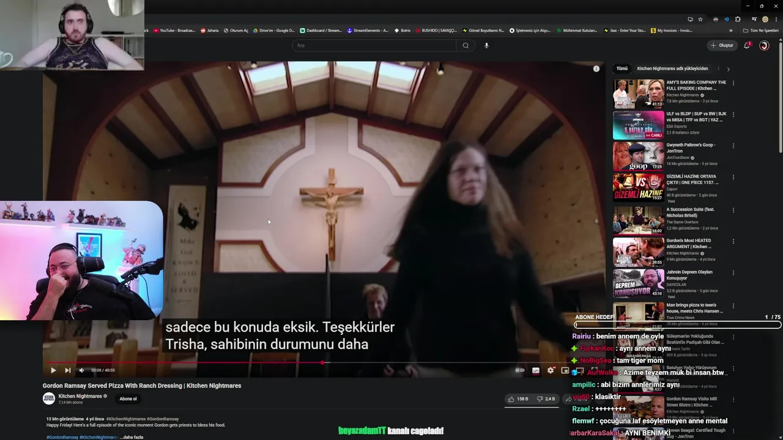Bookmark this page with star icon

coord(700,19)
